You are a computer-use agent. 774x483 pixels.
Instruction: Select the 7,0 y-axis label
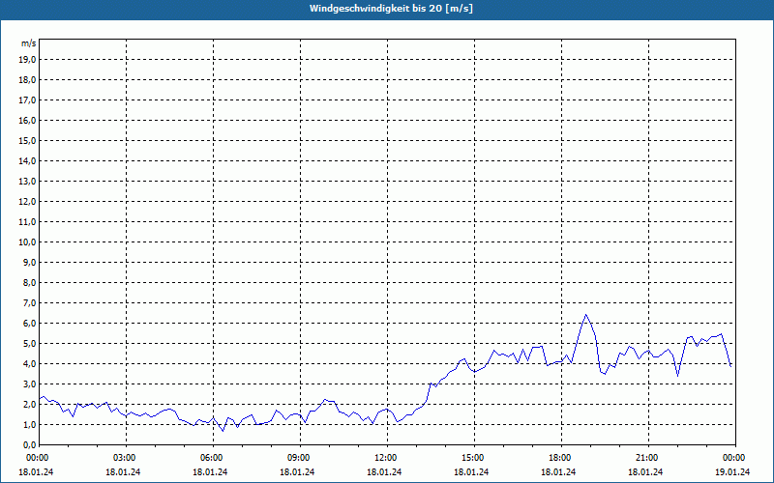coord(30,302)
